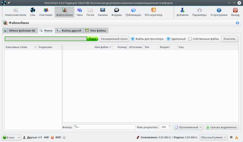
Task: Click the DHT grey status indicator
Action: coord(64,137)
